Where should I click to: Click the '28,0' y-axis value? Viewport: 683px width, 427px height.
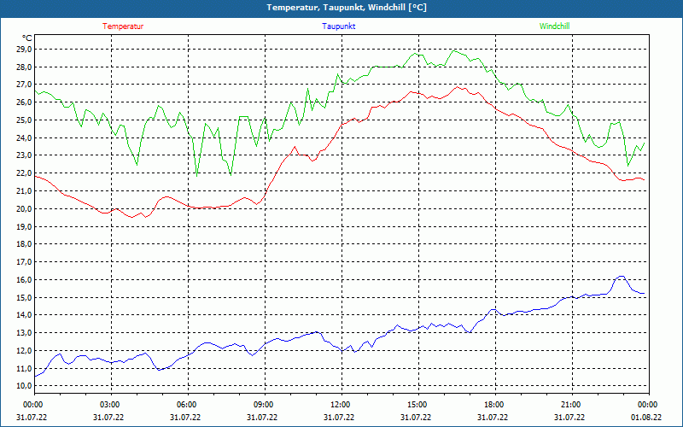click(25, 67)
